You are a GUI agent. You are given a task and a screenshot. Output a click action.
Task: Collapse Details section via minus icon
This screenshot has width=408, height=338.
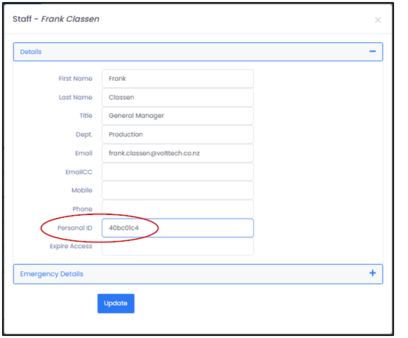coord(372,51)
